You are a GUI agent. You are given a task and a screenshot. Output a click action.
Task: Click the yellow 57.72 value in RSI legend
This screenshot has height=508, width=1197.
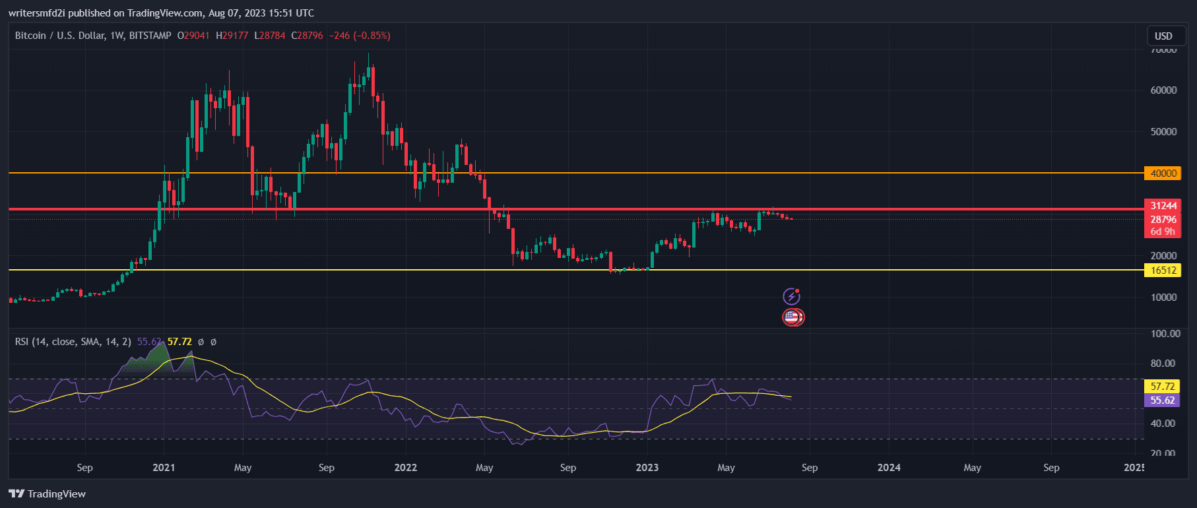click(x=179, y=342)
